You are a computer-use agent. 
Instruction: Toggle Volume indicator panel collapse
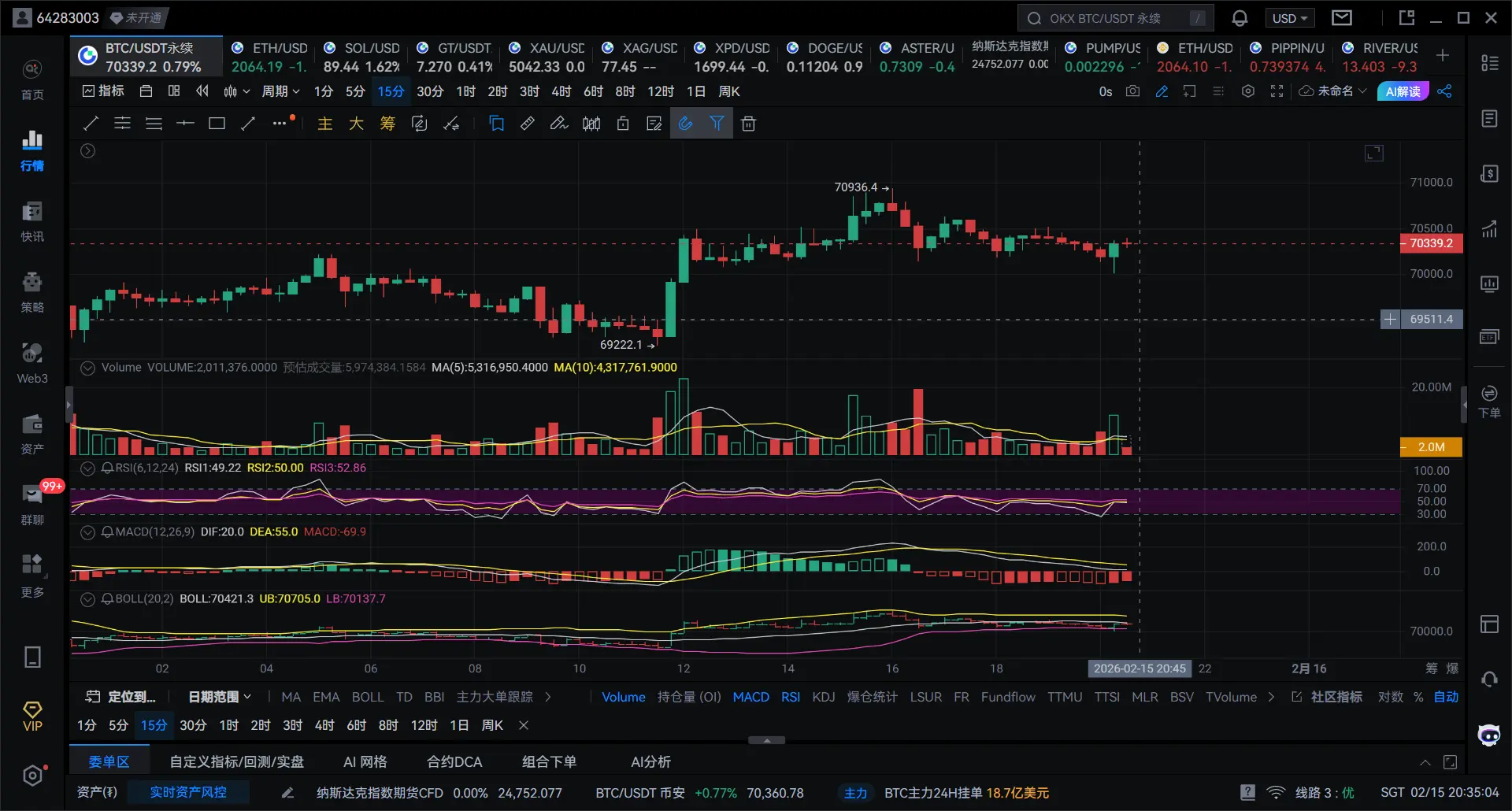(x=88, y=368)
